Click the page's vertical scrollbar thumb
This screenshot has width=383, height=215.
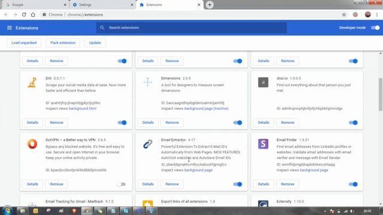coord(381,94)
